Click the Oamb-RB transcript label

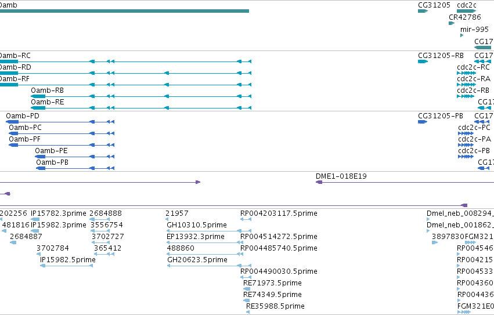[47, 90]
